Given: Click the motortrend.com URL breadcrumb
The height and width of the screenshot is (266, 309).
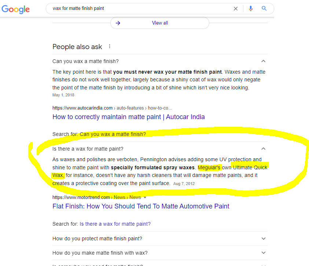Looking at the screenshot, I should pyautogui.click(x=96, y=197).
